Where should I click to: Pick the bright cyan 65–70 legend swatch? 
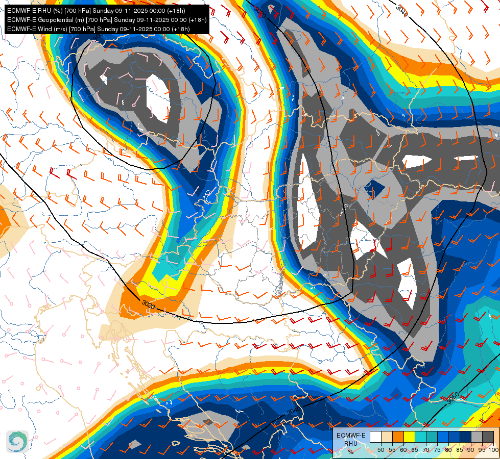pos(420,437)
